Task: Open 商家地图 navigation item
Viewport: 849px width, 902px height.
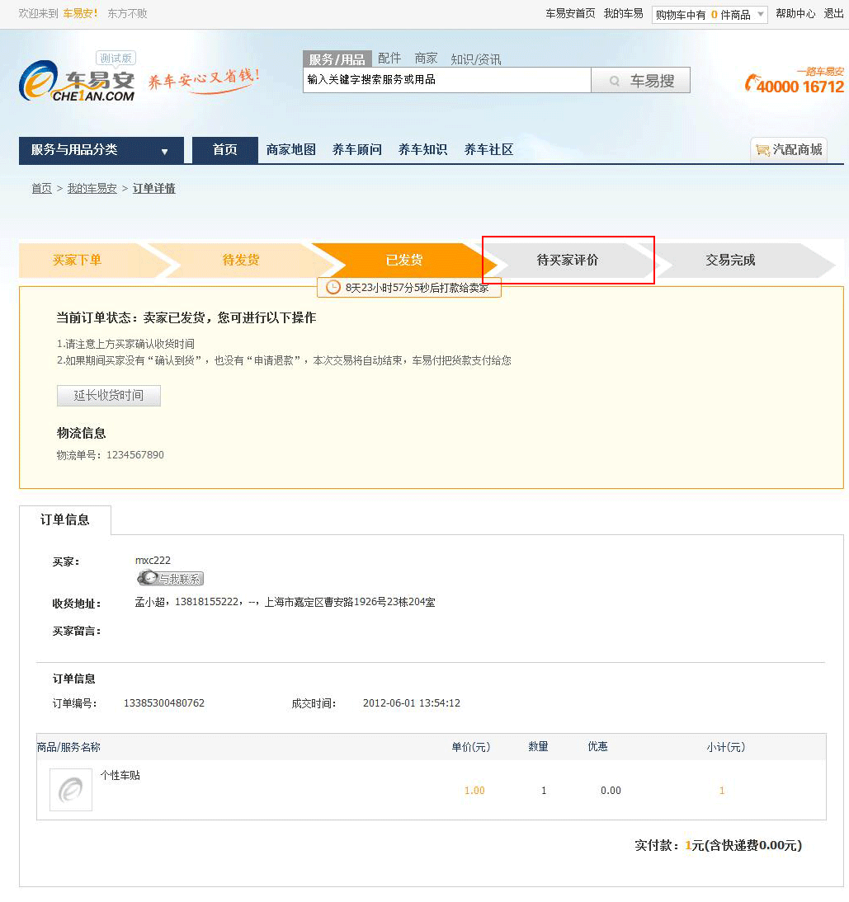Action: point(290,150)
